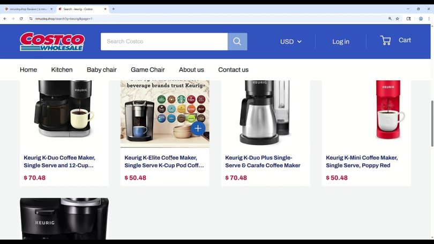Screen dimensions: 434x244
Task: Click the page vertical scrollbar
Action: point(432,123)
